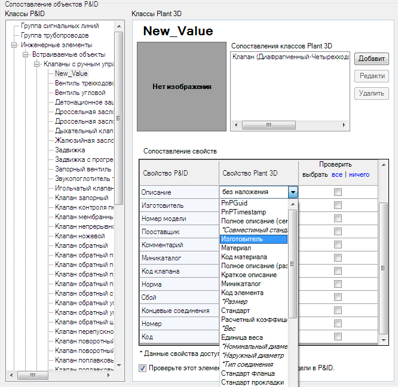The width and height of the screenshot is (398, 387).
Task: Pick Материал in the dropdown list
Action: click(x=236, y=248)
